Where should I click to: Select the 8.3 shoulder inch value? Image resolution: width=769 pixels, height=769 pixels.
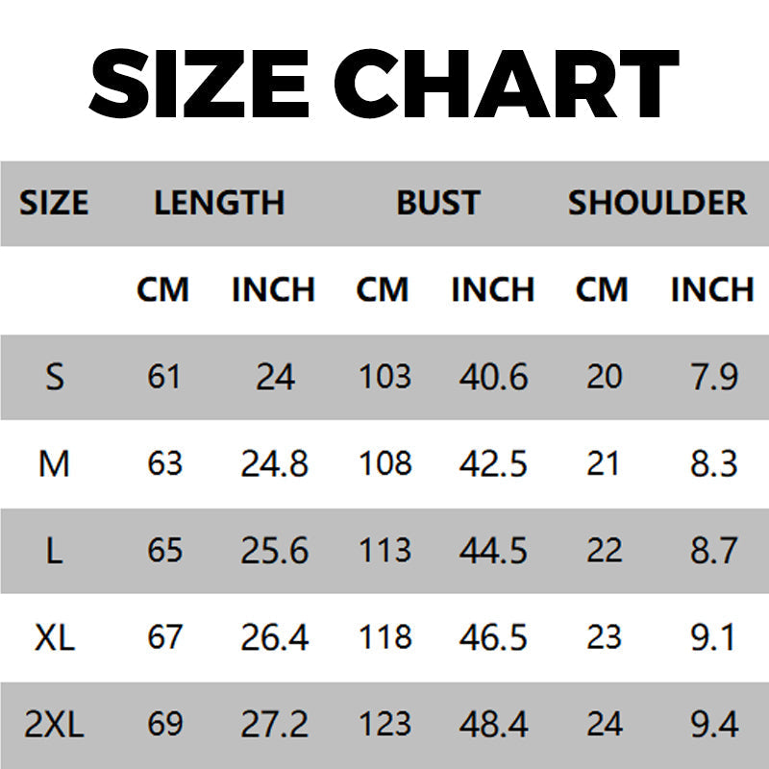tap(713, 464)
